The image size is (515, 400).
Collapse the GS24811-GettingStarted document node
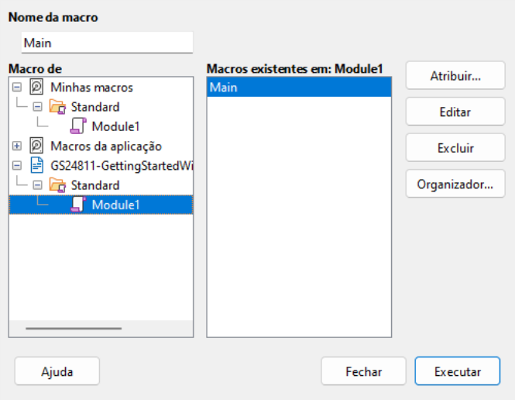coord(17,165)
